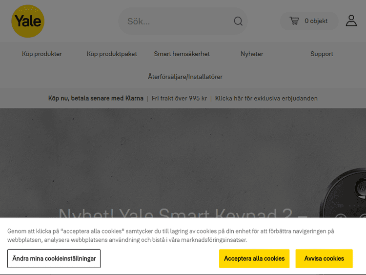Expand the Support menu
The width and height of the screenshot is (366, 275).
[322, 54]
